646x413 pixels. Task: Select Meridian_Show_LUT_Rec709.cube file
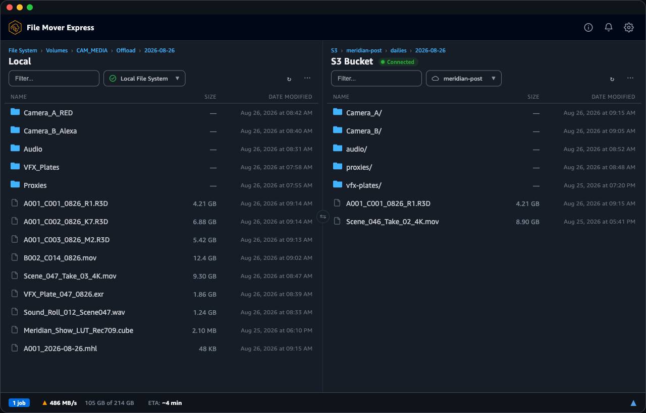161,330
